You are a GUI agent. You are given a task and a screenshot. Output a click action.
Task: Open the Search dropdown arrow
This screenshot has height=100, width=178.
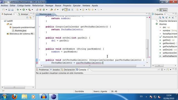click(x=58, y=10)
